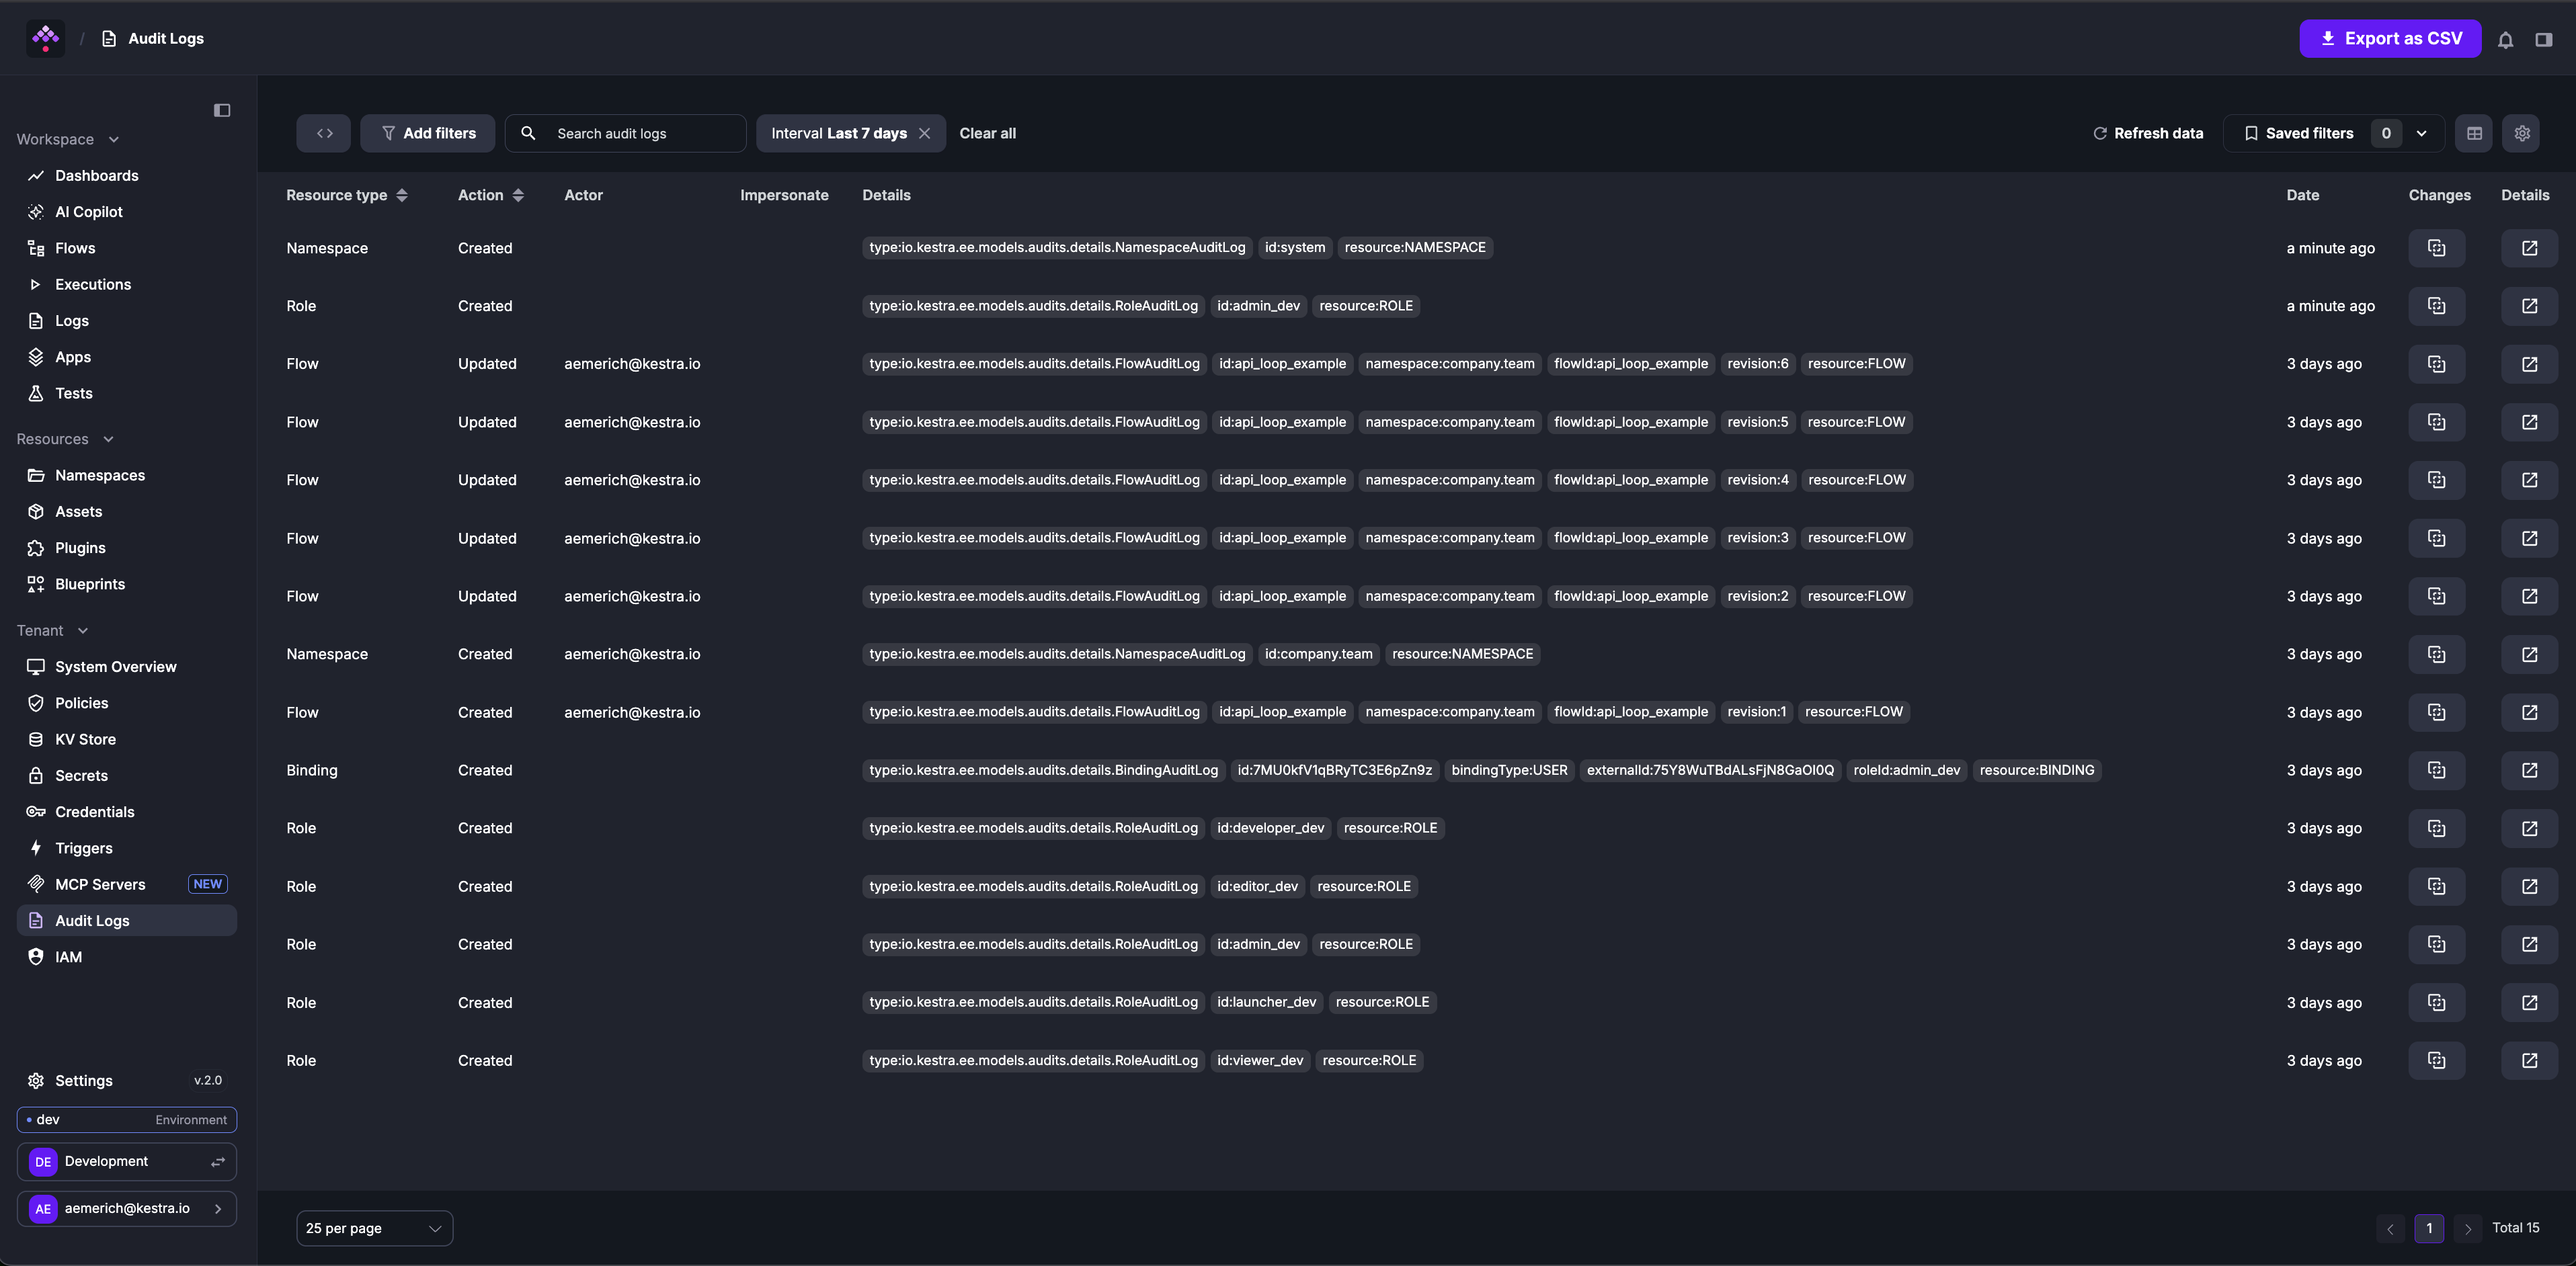The height and width of the screenshot is (1266, 2576).
Task: Open details for revision:3 Flow row
Action: pyautogui.click(x=2529, y=538)
